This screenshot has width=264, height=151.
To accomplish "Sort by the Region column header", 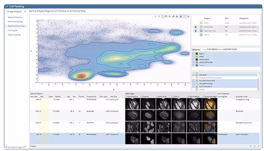I will click(x=207, y=18).
